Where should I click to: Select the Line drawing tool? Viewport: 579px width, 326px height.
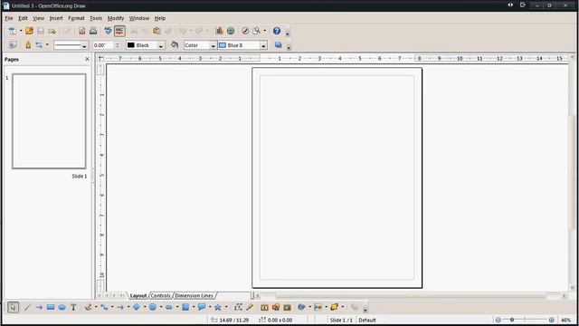tap(27, 307)
